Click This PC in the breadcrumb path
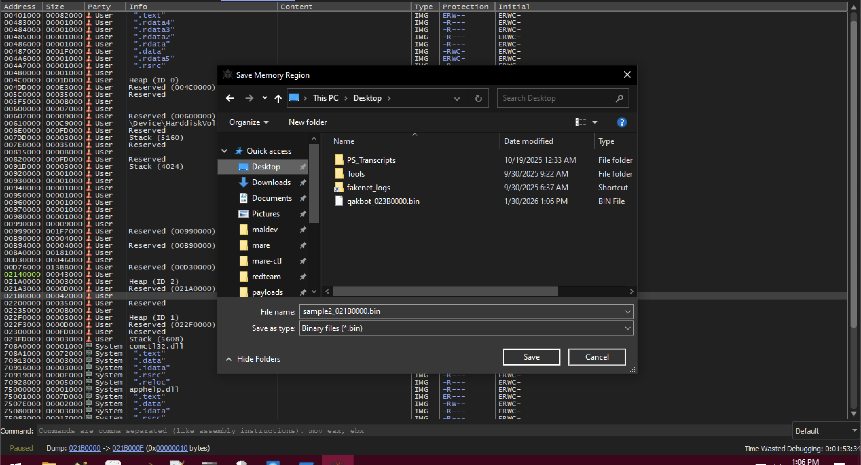Screen dimensions: 861x465 click(x=325, y=98)
